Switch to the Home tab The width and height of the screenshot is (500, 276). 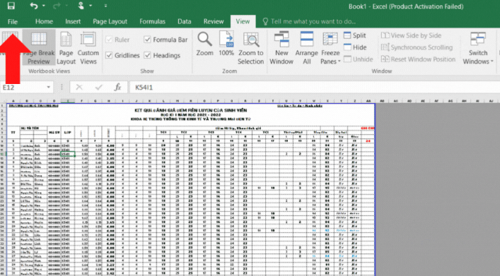coord(44,22)
